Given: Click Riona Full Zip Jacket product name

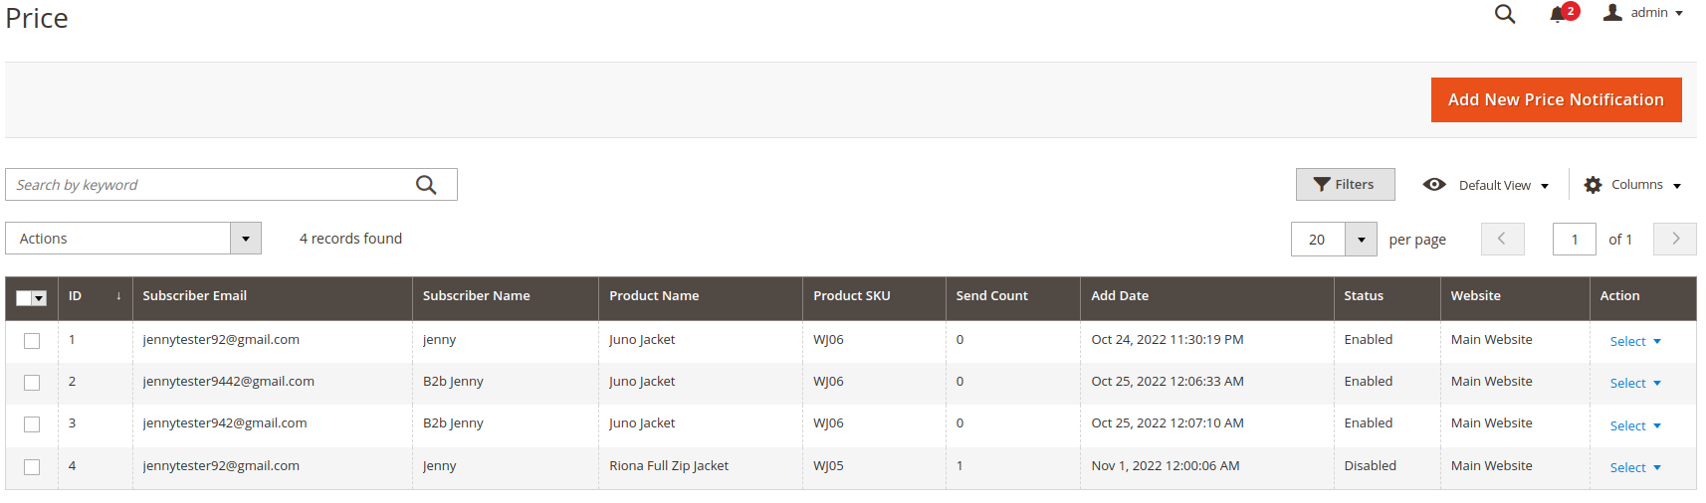Looking at the screenshot, I should (x=669, y=466).
